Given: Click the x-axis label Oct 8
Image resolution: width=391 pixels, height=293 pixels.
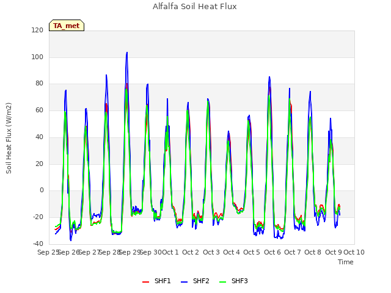Looking at the screenshot, I should 313,252.
